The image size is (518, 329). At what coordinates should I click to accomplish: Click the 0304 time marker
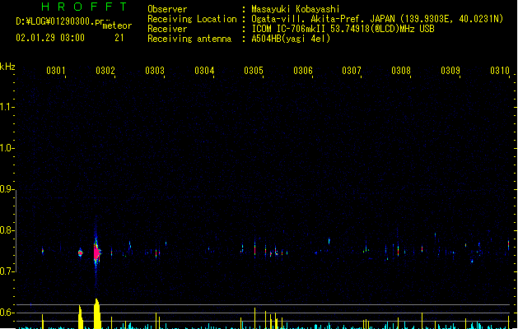tap(204, 71)
